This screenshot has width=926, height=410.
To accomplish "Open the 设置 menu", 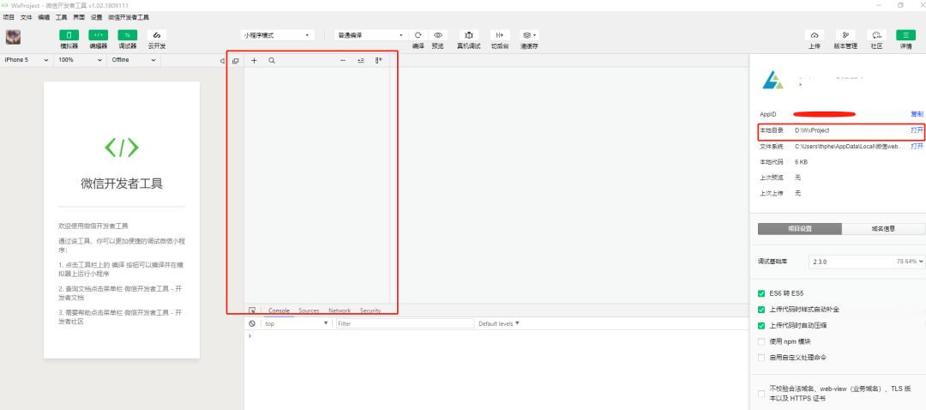I will 96,18.
